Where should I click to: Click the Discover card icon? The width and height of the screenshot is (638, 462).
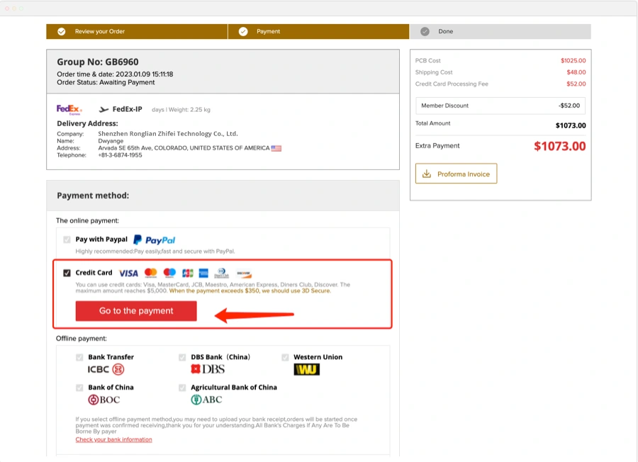(244, 274)
